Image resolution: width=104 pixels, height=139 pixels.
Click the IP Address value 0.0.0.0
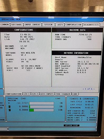(82, 70)
